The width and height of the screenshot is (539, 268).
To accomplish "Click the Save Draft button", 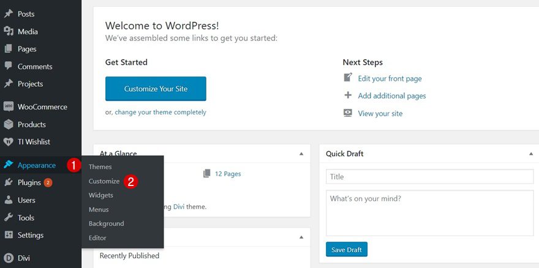I will tap(347, 249).
